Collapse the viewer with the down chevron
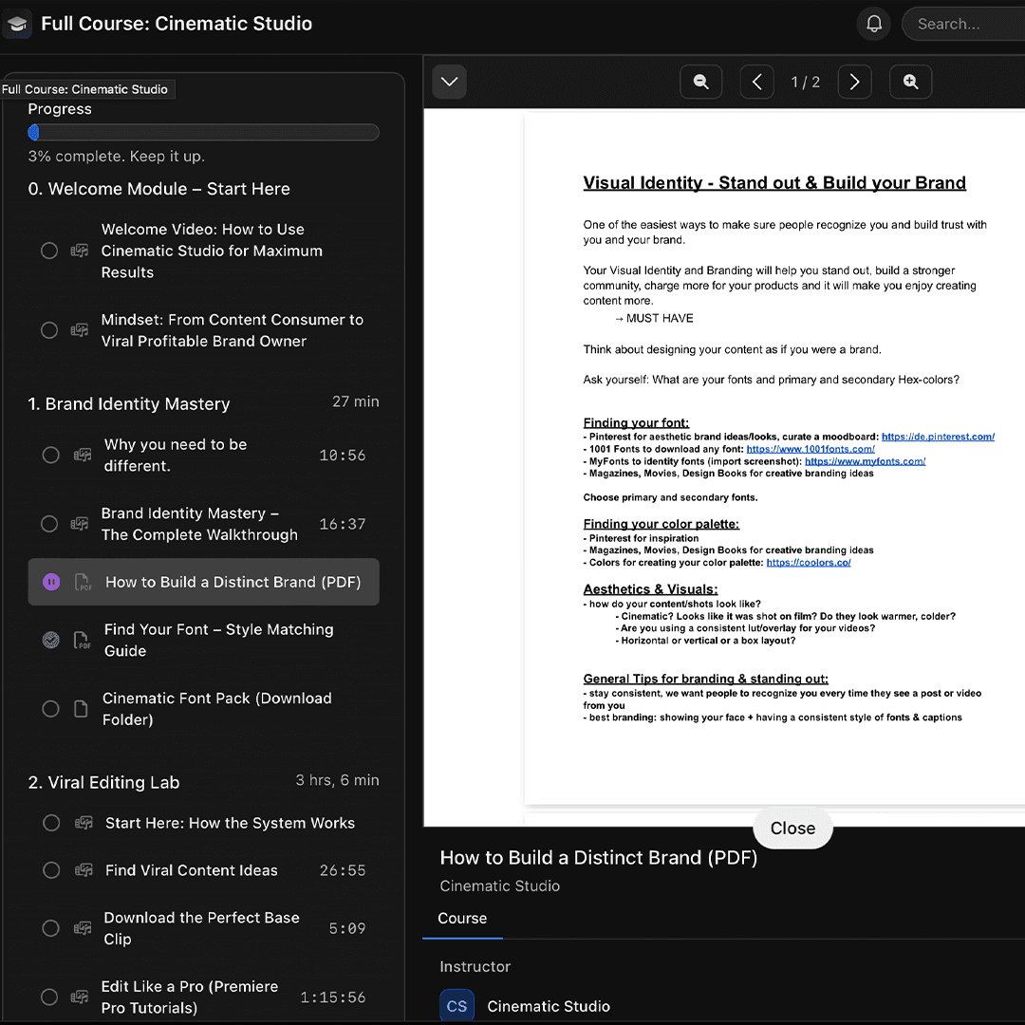Viewport: 1025px width, 1025px height. 449,82
